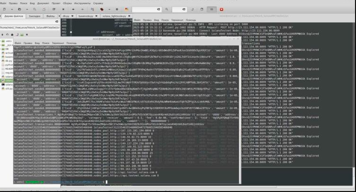Image resolution: width=356 pixels, height=192 pixels.
Task: Click the https://api.testnet.solana.com terminal line
Action: [x=86, y=175]
